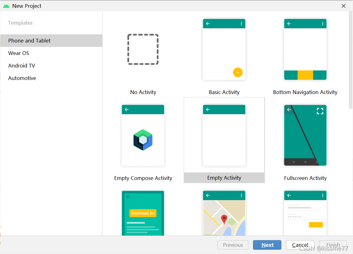Click the overflow dots in Maps activity preview

click(x=241, y=196)
